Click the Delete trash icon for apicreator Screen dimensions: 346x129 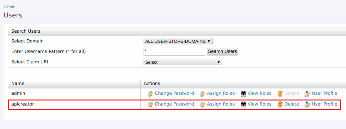click(x=280, y=104)
